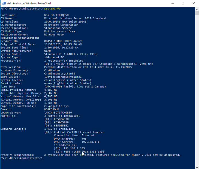
Task: Click system boot time '1/30/2026, 9:22:29 AM'
Action: tap(61, 48)
